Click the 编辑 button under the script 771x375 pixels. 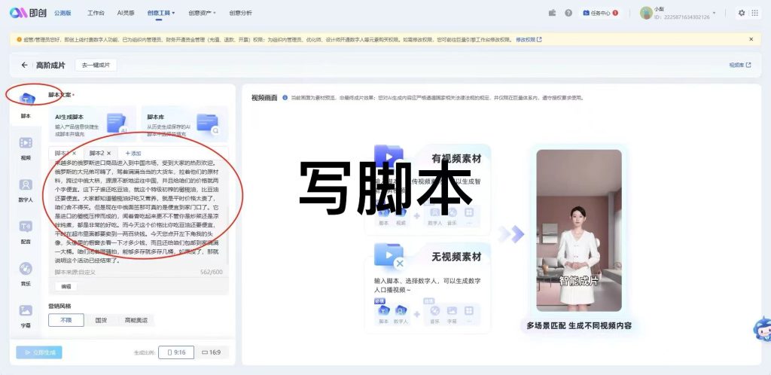click(66, 287)
